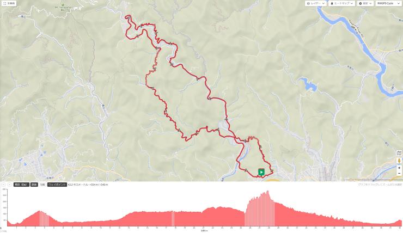The width and height of the screenshot is (403, 233).
Task: Zoom in with the plus button
Action: [x=399, y=168]
